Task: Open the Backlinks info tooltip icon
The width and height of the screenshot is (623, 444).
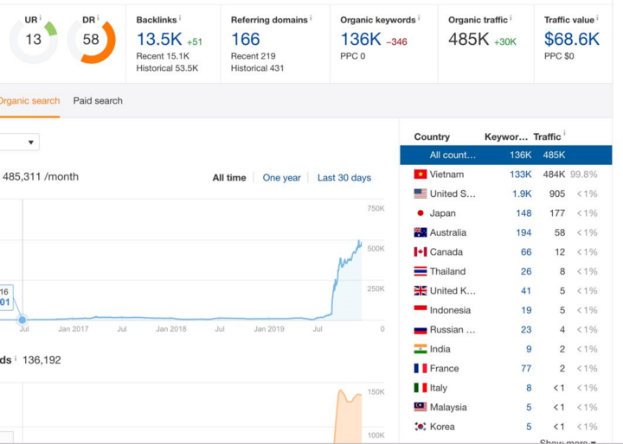Action: pyautogui.click(x=180, y=17)
